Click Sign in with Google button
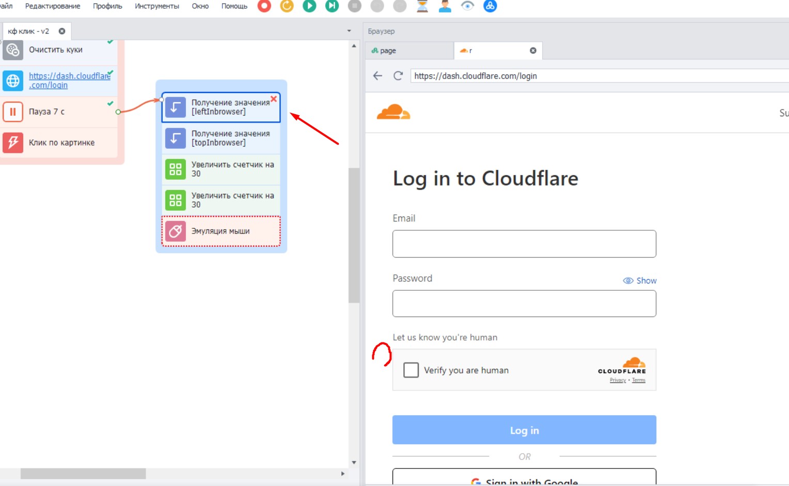This screenshot has width=789, height=486. tap(524, 477)
